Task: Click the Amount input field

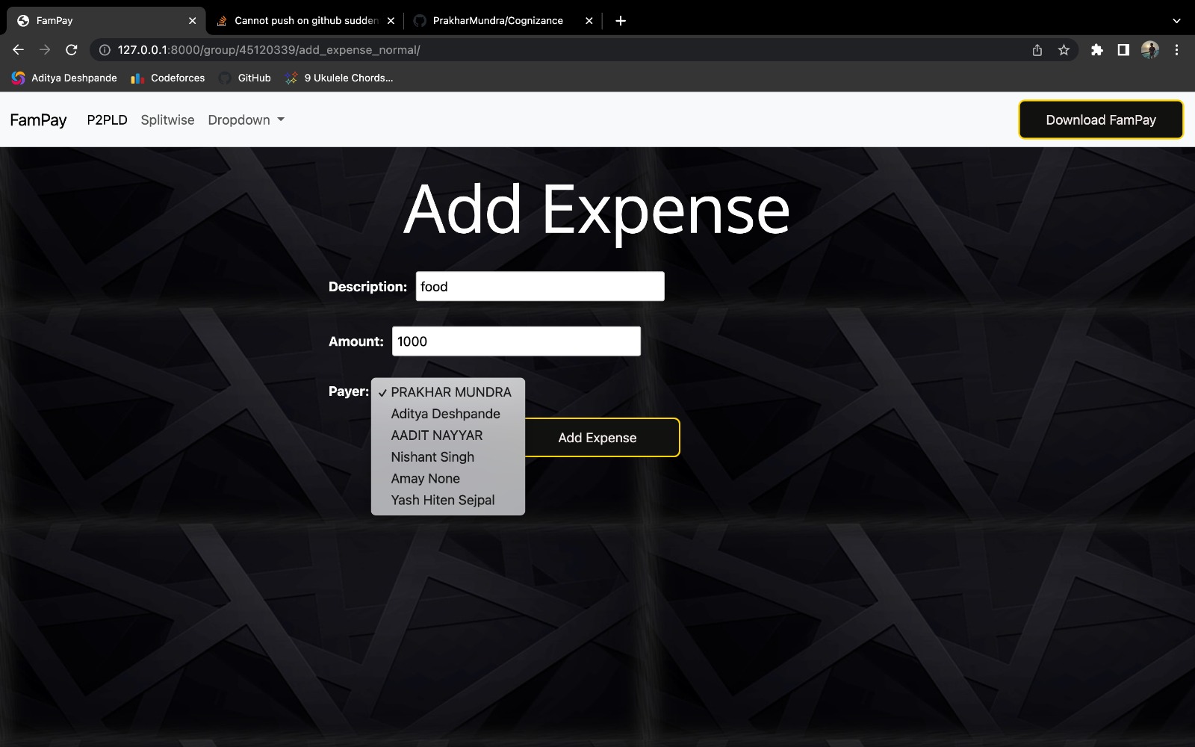Action: 516,341
